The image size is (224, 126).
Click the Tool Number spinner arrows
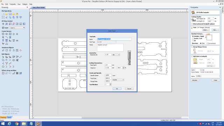click(110, 84)
